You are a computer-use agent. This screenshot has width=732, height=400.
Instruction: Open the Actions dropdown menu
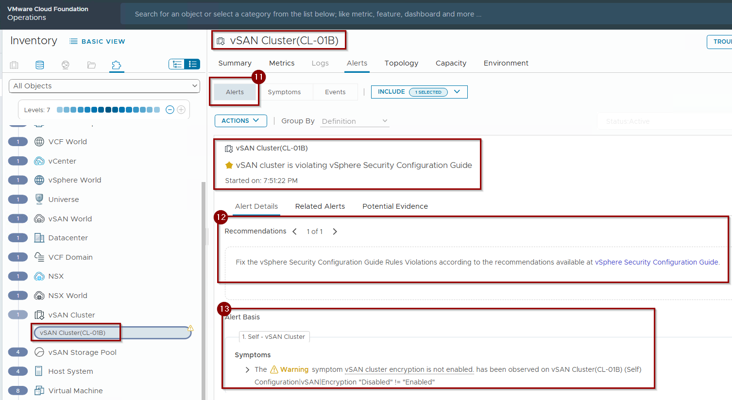(240, 121)
